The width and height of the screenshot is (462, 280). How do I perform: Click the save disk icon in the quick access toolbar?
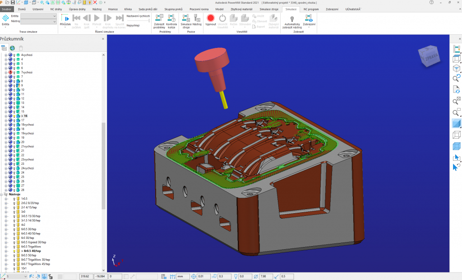(x=13, y=2)
